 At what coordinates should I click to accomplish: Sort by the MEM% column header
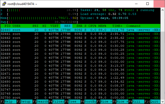click(x=102, y=26)
